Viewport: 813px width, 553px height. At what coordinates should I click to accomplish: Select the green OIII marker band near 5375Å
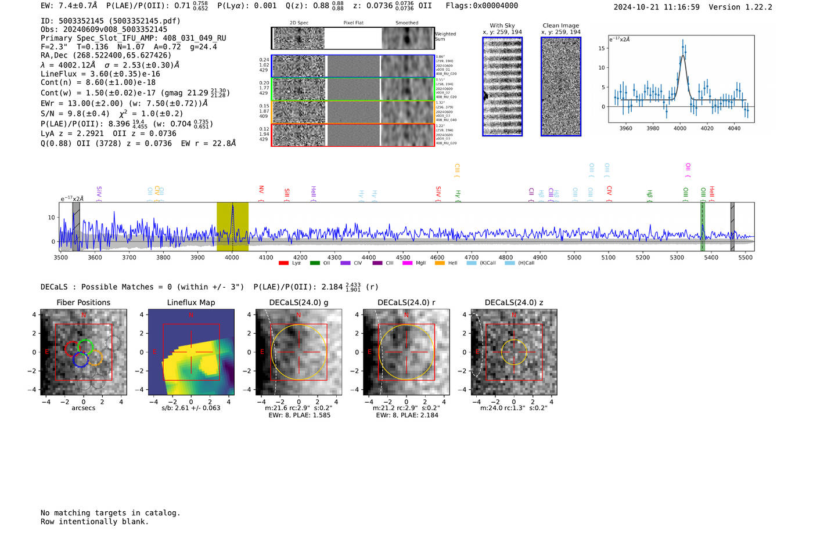tap(702, 226)
